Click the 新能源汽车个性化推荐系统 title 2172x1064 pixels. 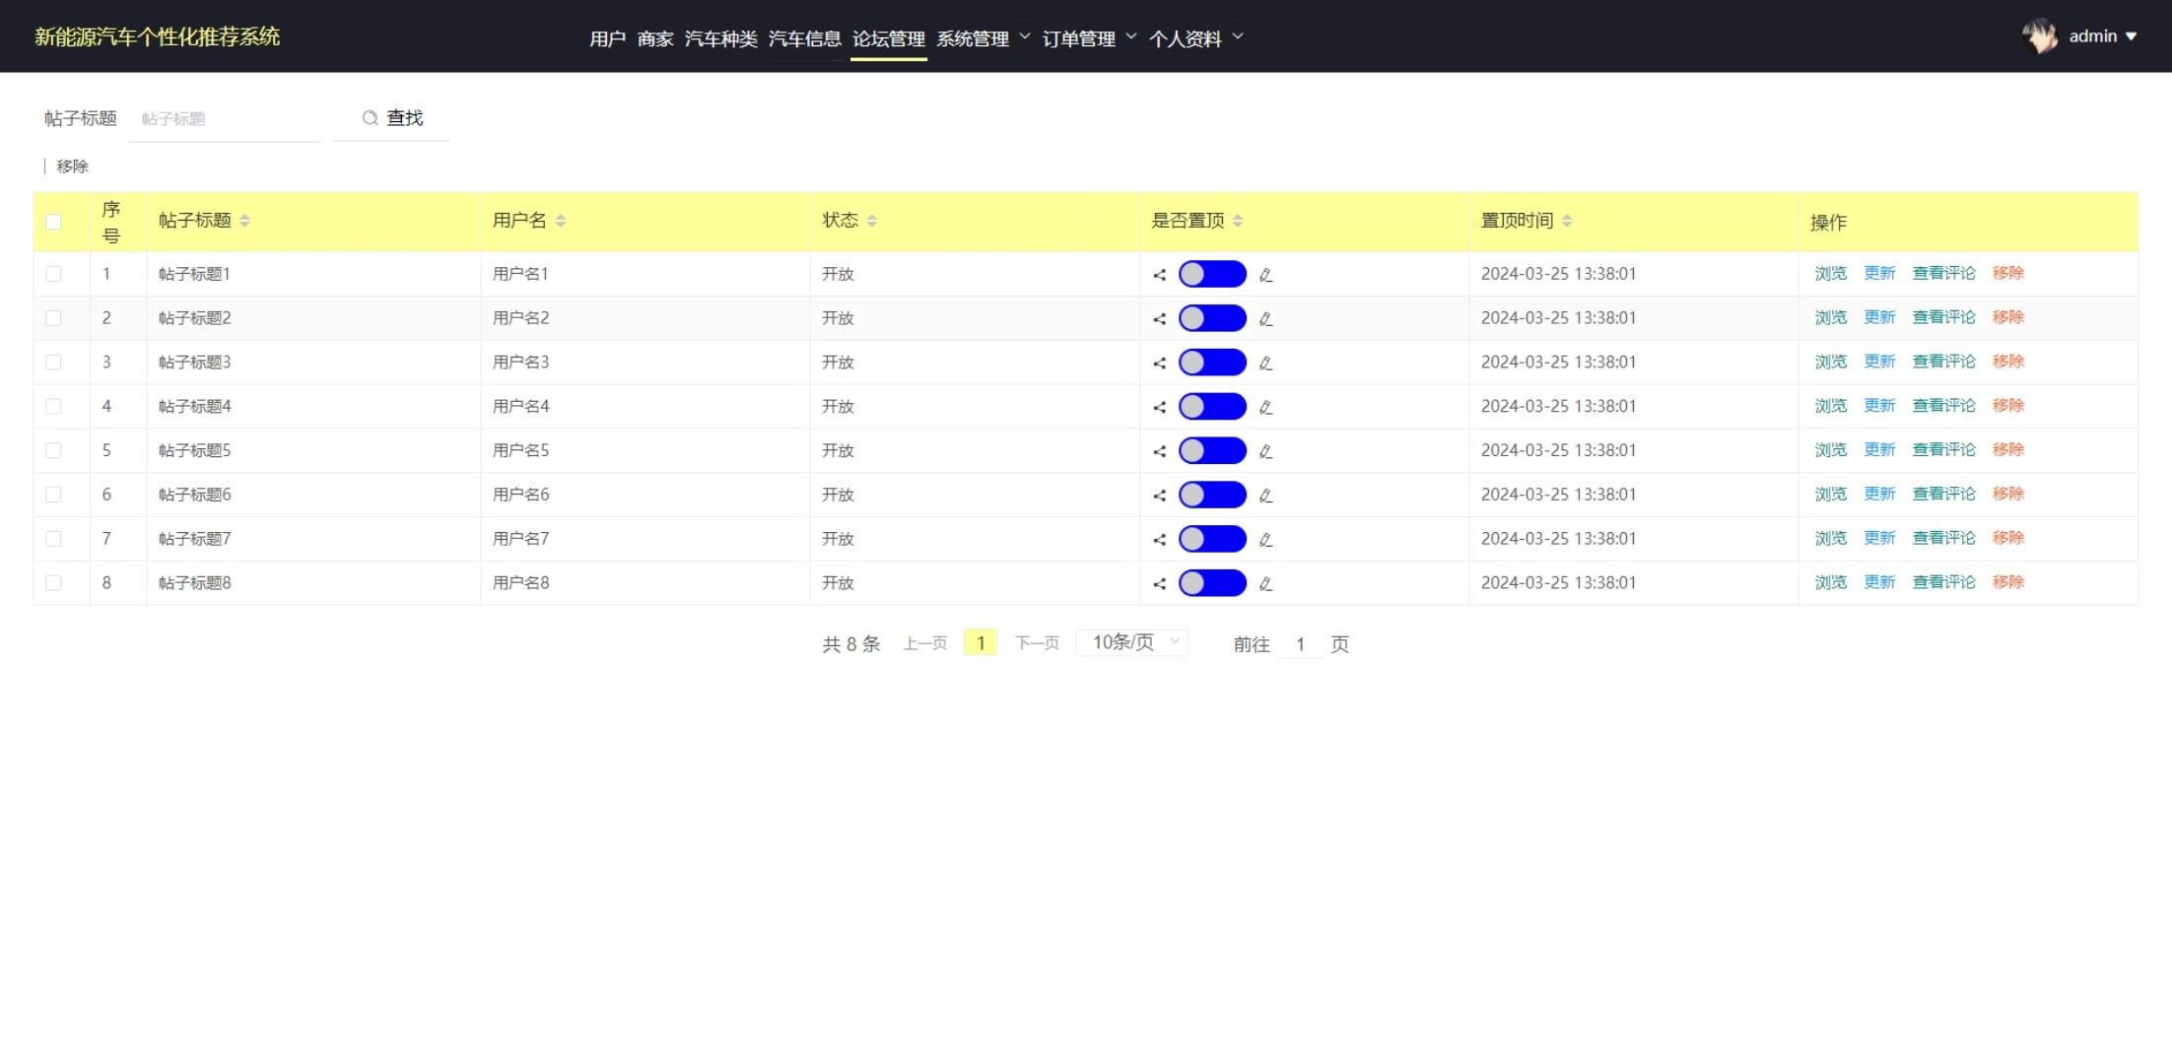[x=158, y=36]
